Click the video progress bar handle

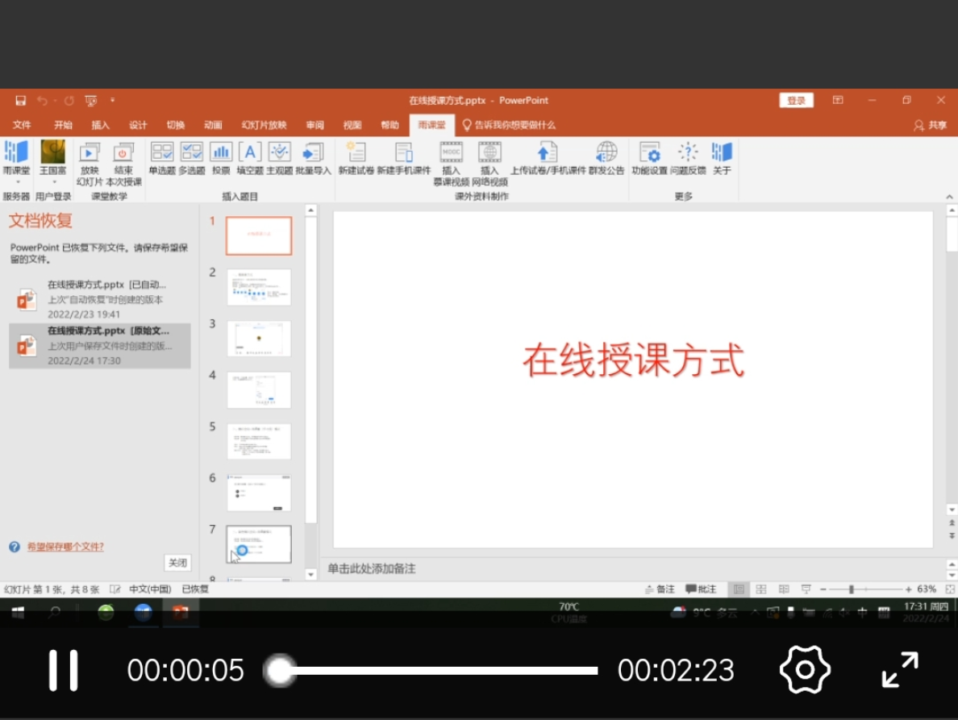pyautogui.click(x=280, y=670)
